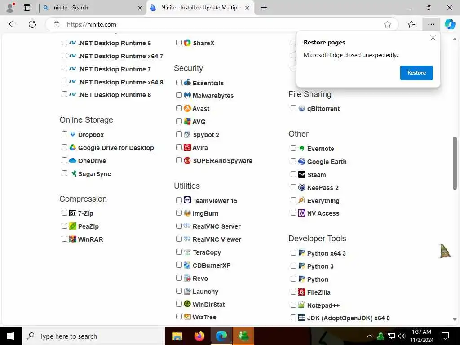Click the scrollbar down arrow
The height and width of the screenshot is (345, 460).
455,320
